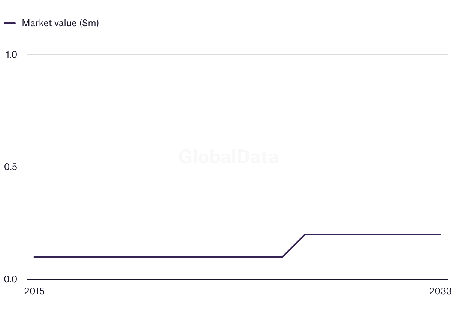The height and width of the screenshot is (313, 457).
Task: Click the flat 0.1 segment of the line
Action: (158, 257)
